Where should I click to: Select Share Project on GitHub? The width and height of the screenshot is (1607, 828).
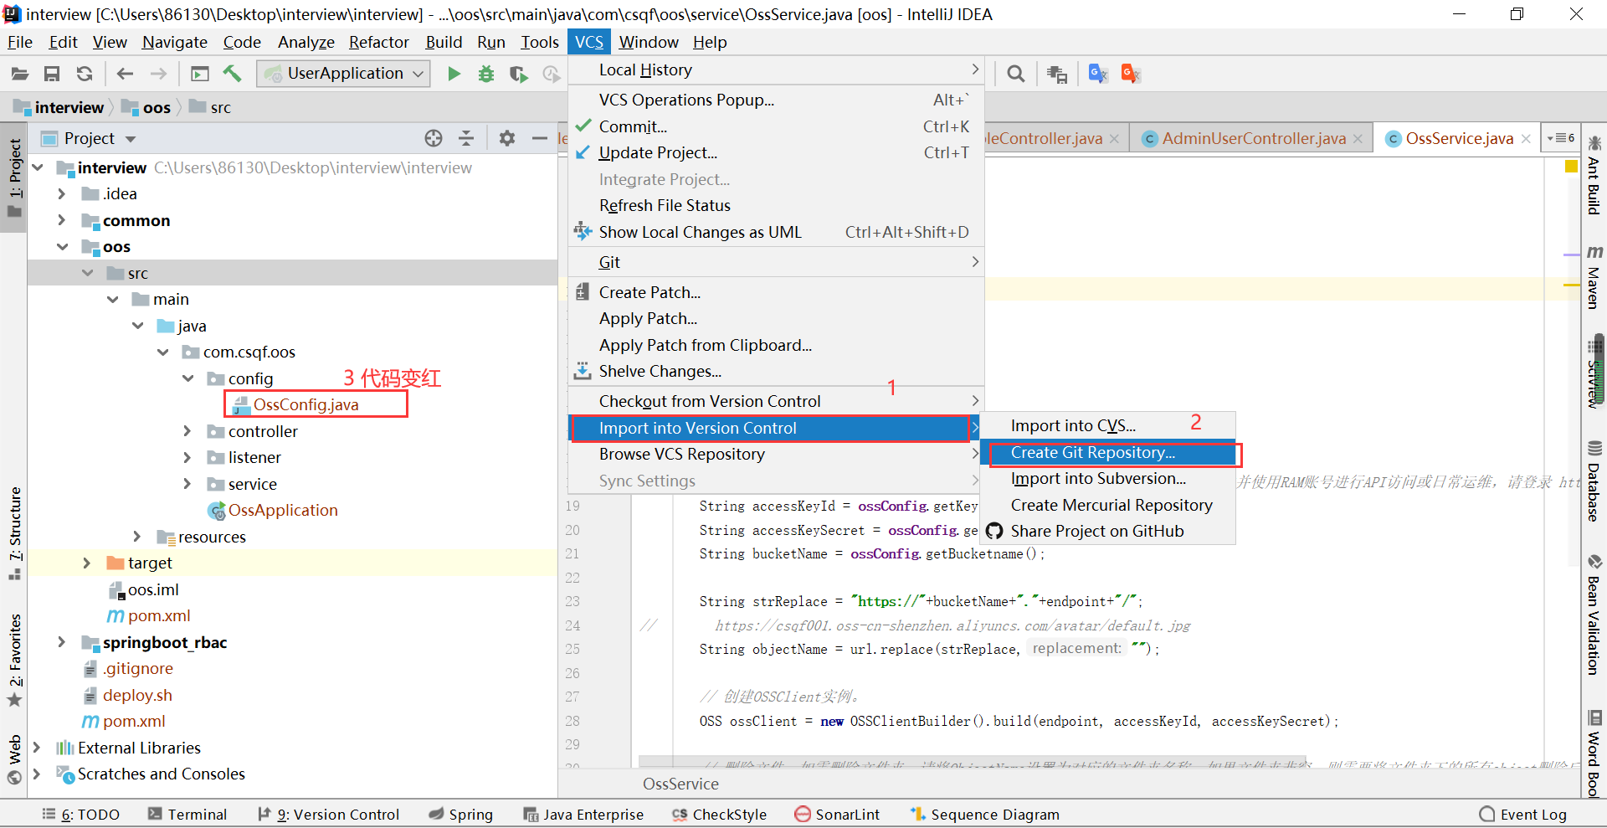[1108, 532]
